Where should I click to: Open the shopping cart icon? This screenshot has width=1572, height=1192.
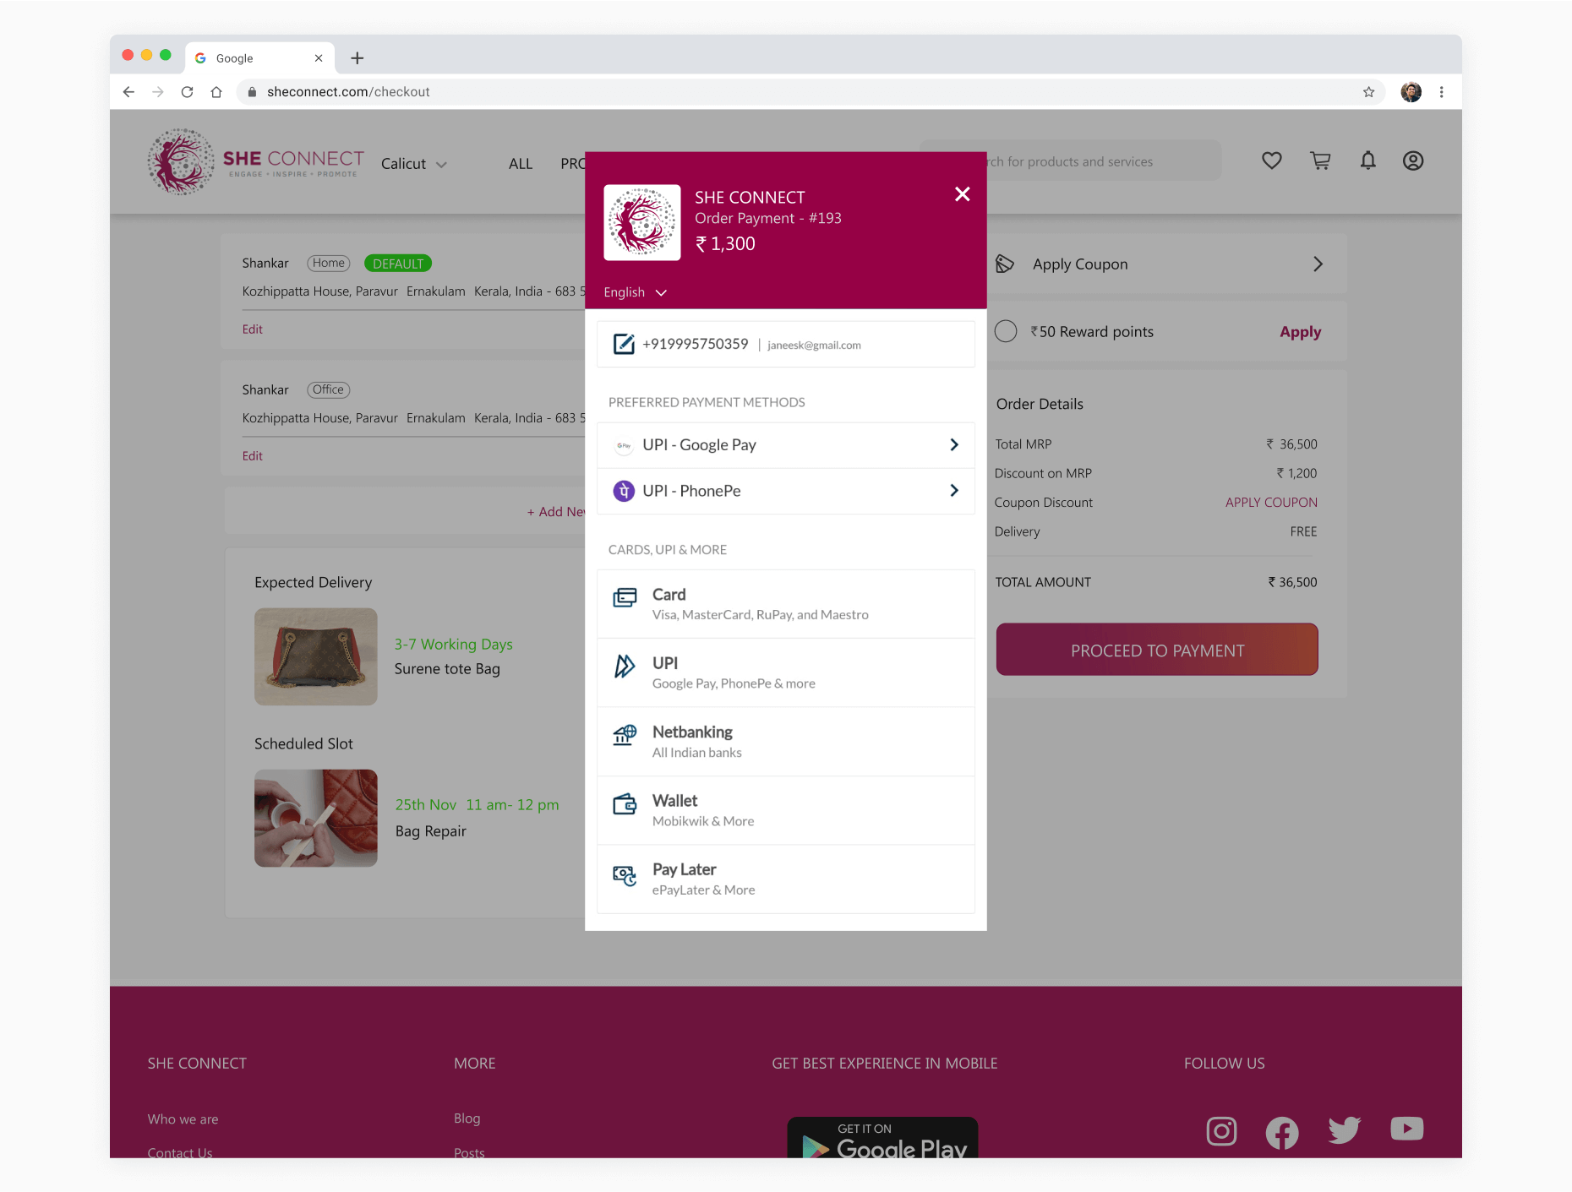[1320, 161]
